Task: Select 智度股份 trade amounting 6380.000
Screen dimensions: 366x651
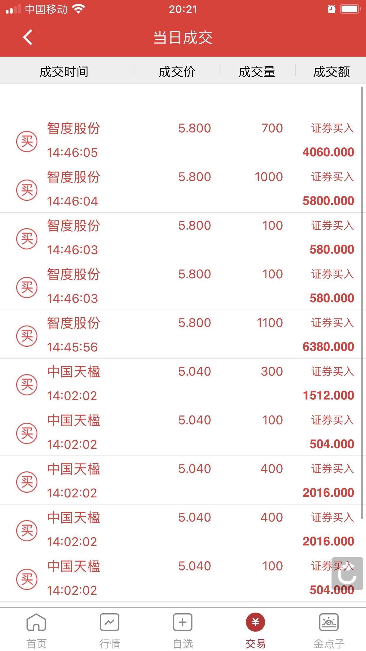Action: point(180,334)
